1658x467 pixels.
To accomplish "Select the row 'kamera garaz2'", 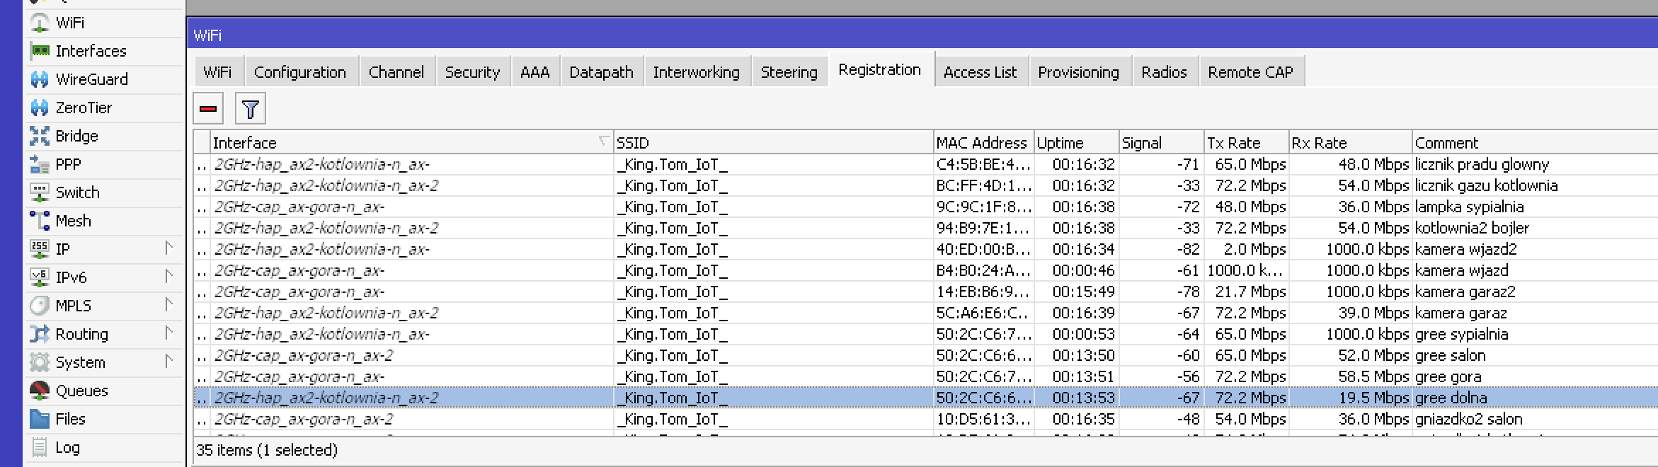I will [925, 292].
